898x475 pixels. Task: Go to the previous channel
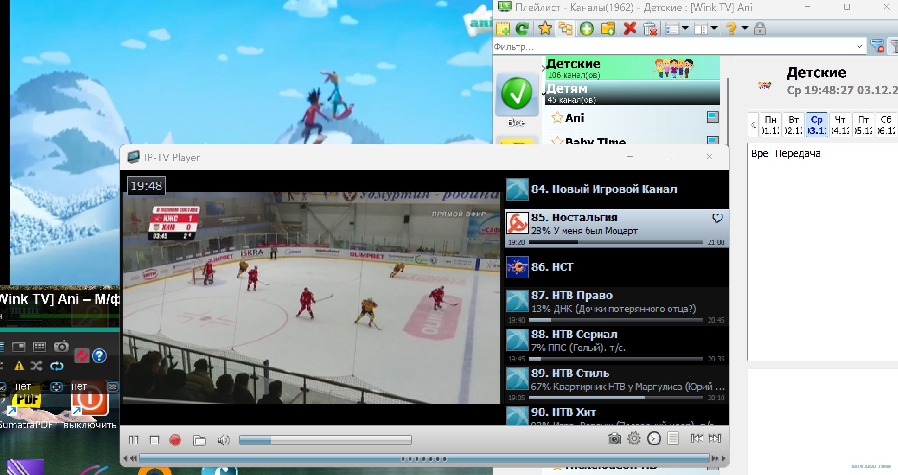click(x=697, y=438)
